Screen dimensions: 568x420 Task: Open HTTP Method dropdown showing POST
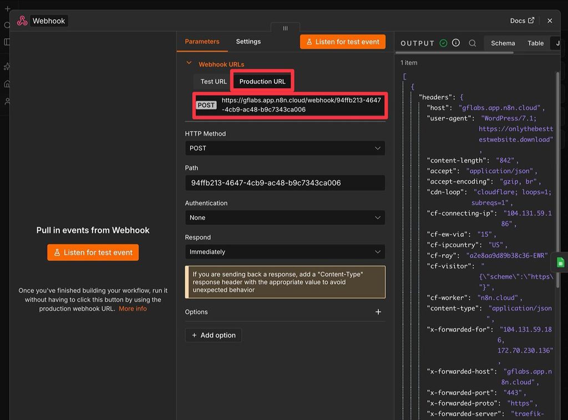click(x=285, y=148)
